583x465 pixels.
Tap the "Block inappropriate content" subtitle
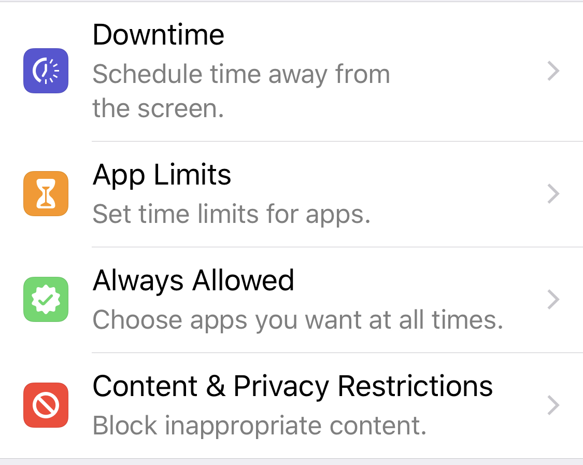coord(259,426)
